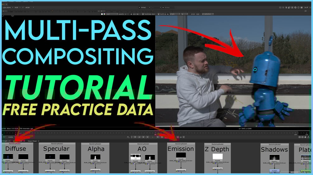Close the Node Graph tab
The height and width of the screenshot is (175, 313).
point(9,141)
